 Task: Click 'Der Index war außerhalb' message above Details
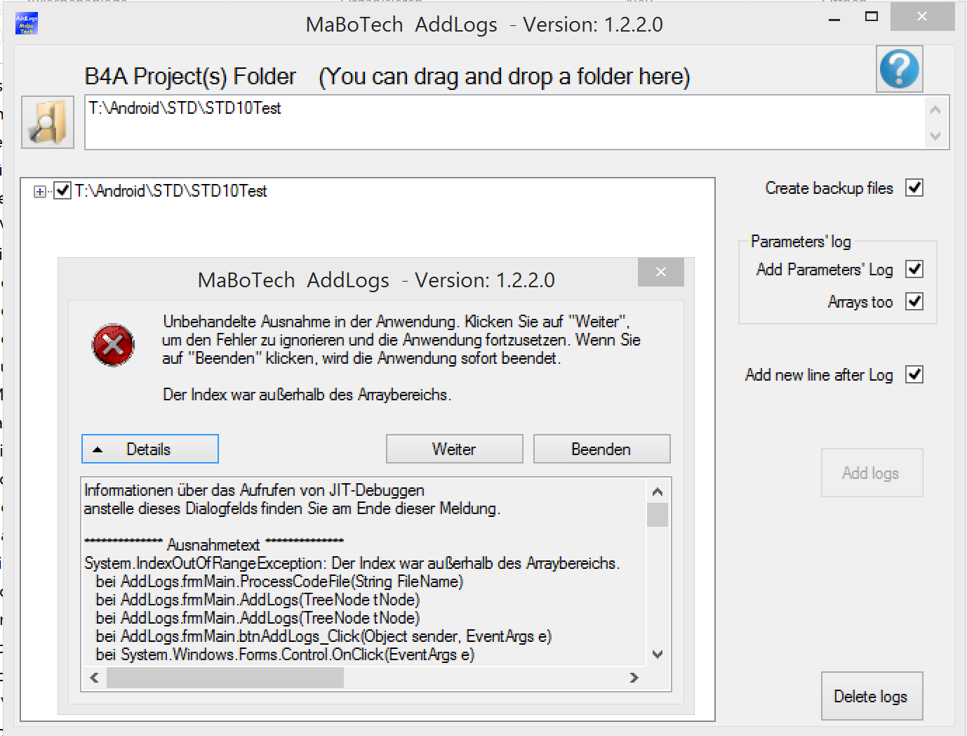(307, 395)
